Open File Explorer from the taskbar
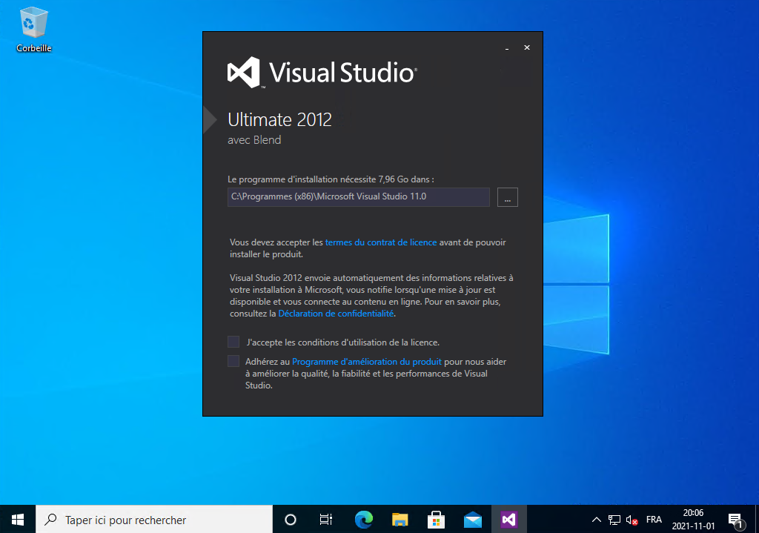This screenshot has width=759, height=533. (400, 520)
